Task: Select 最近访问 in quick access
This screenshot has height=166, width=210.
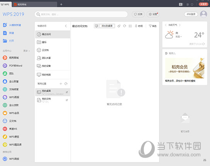Action: (52, 34)
